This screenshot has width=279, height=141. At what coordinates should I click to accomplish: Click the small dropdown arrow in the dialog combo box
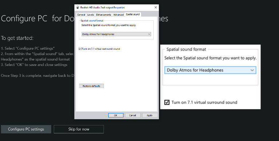click(149, 34)
